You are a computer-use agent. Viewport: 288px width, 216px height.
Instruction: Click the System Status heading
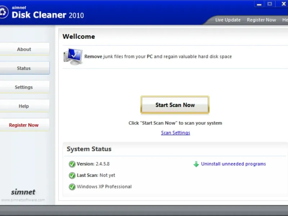click(x=89, y=149)
